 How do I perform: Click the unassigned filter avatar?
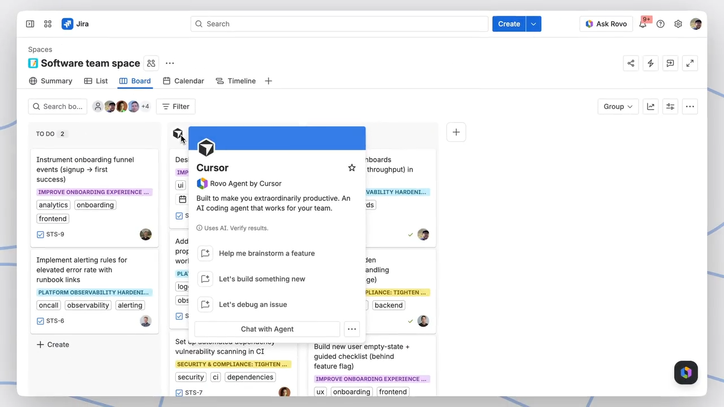click(98, 106)
